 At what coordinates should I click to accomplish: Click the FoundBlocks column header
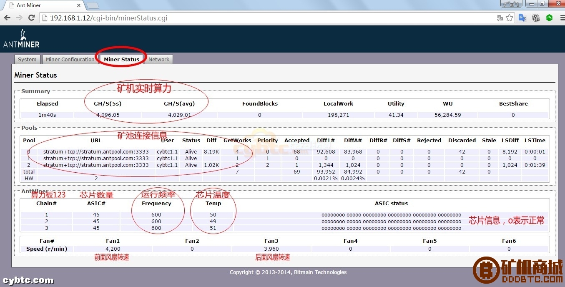tap(260, 103)
